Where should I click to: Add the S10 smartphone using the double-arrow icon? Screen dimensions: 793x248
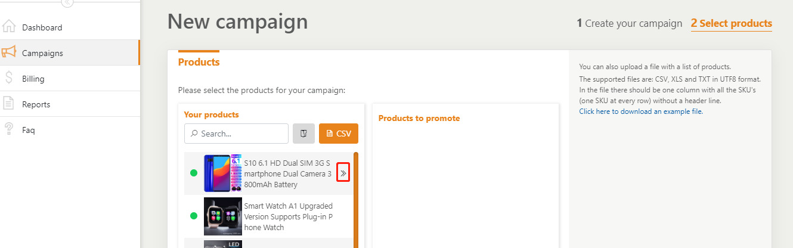click(343, 173)
